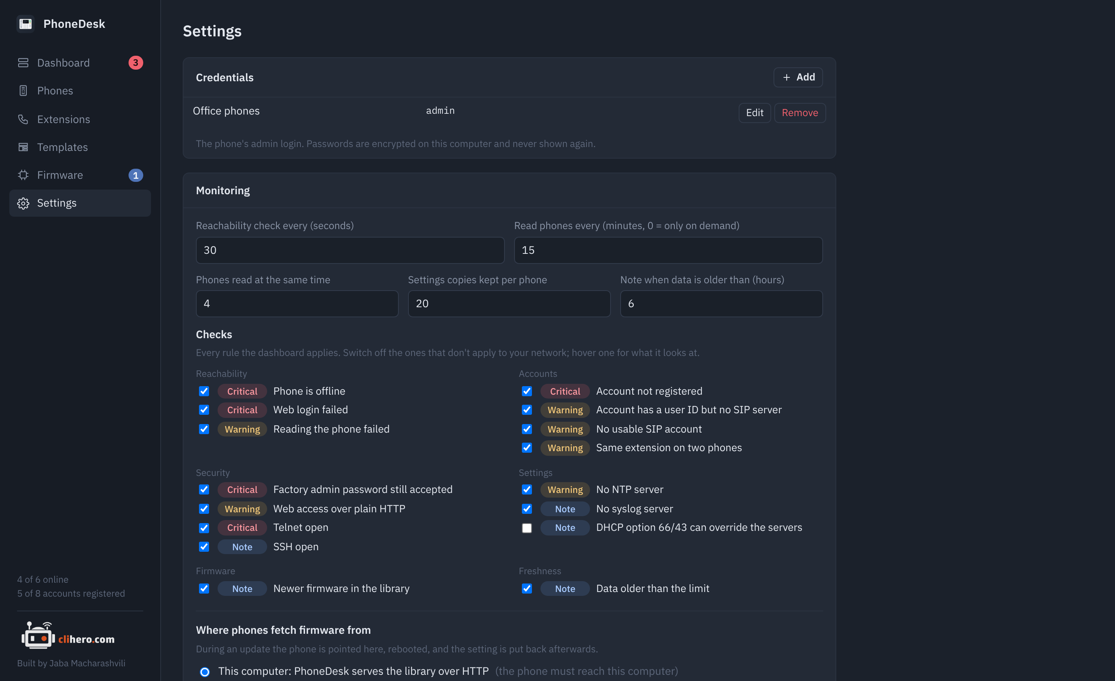Click the 'admin' username text
Viewport: 1115px width, 681px height.
coord(440,110)
